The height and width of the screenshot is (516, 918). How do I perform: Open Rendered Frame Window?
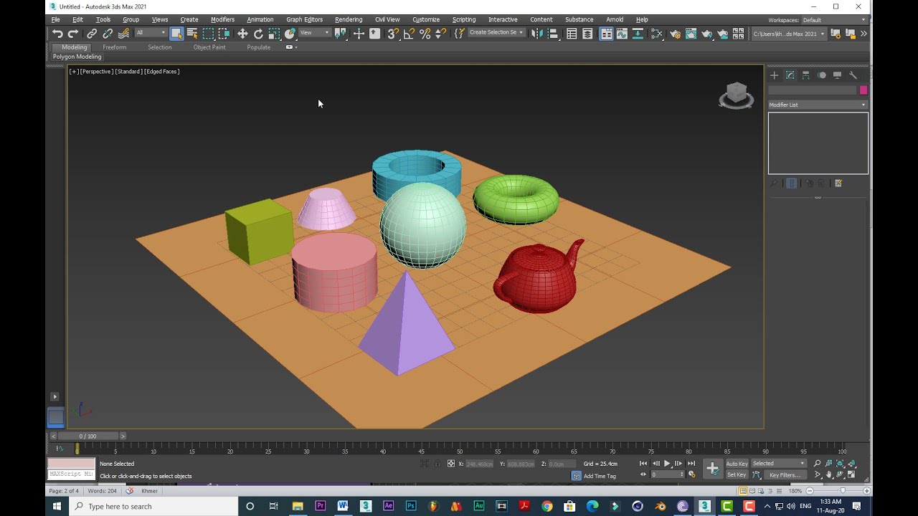pos(691,34)
